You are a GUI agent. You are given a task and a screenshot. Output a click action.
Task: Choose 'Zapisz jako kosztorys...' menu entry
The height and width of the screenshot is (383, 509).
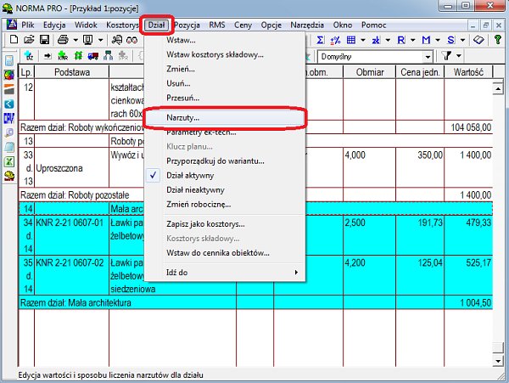(205, 223)
